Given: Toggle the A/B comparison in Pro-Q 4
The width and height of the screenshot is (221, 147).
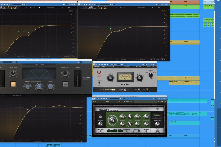Looking at the screenshot, I should tap(121, 7).
